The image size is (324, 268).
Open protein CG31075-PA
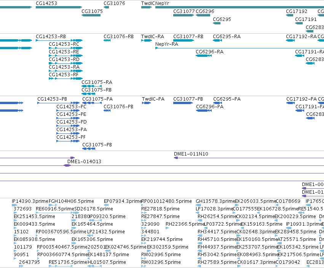pos(97,99)
